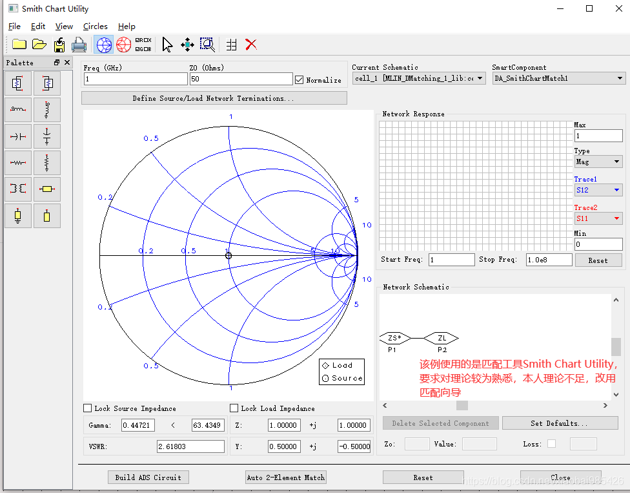
Task: Choose the zoom area magnifier tool
Action: pos(207,45)
